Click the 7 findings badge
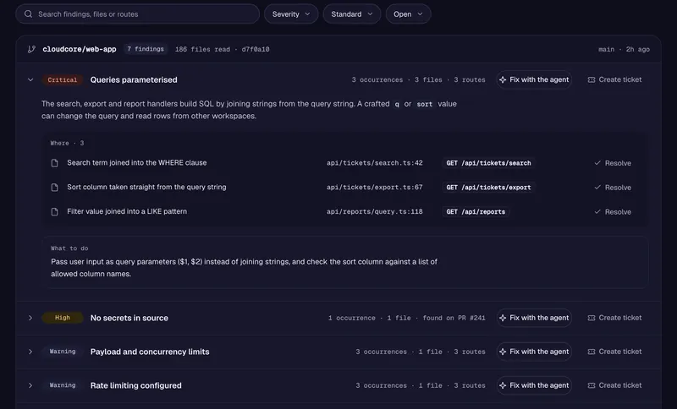The width and height of the screenshot is (677, 409). click(x=146, y=49)
